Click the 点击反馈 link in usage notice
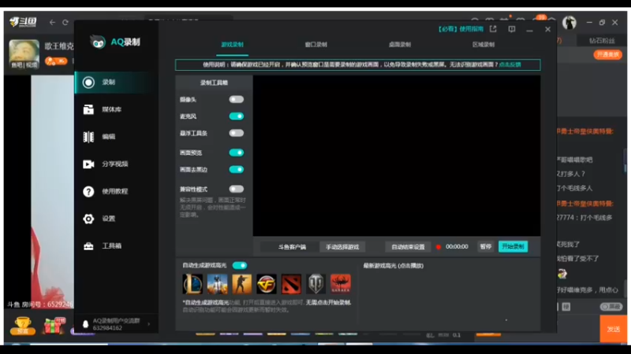Image resolution: width=631 pixels, height=354 pixels. (510, 65)
